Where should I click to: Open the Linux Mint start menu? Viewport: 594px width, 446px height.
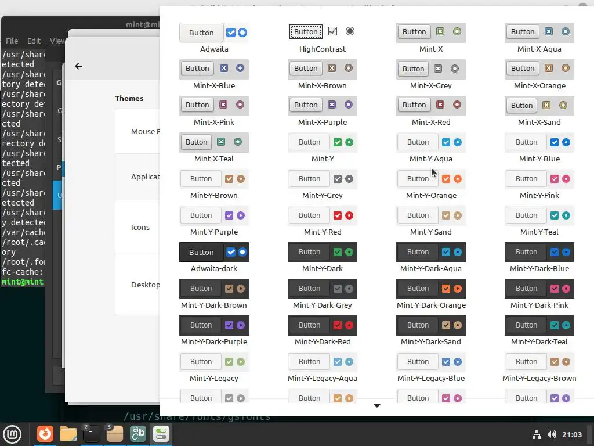(12, 434)
